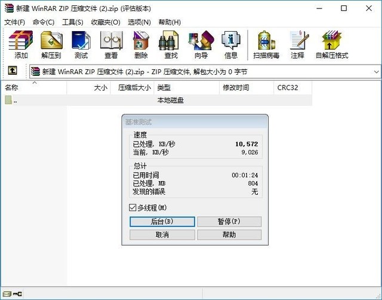Open the 命令(C) menu
The height and width of the screenshot is (300, 382).
[44, 22]
